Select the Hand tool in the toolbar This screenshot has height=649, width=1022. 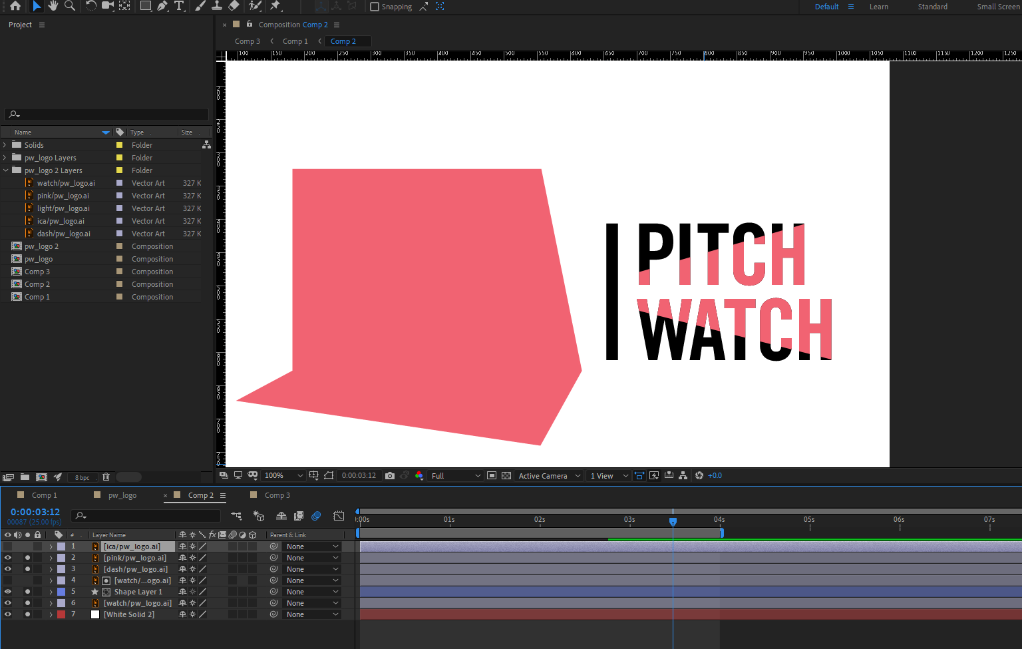click(53, 6)
